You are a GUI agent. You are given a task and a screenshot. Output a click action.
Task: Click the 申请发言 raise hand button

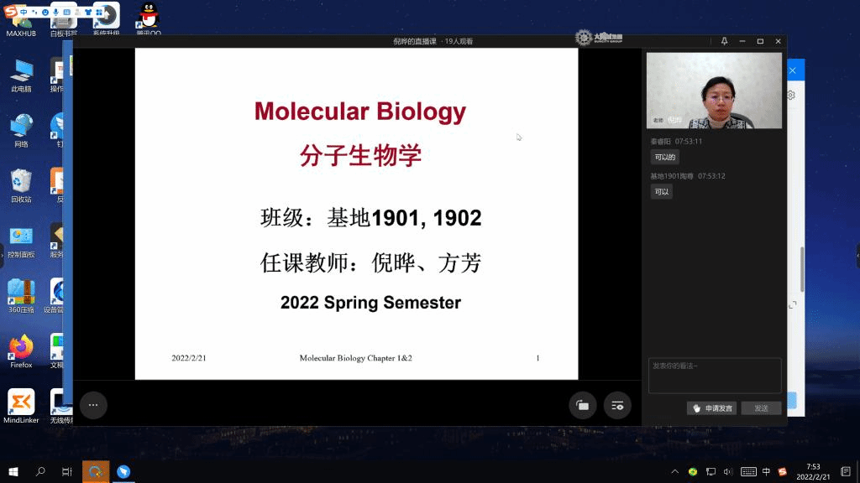[711, 408]
